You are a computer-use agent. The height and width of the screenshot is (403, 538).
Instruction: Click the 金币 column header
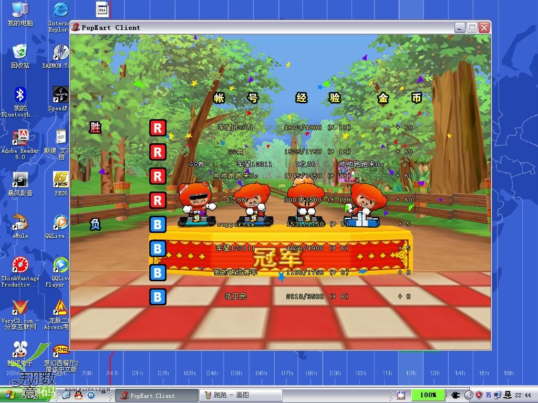[400, 98]
